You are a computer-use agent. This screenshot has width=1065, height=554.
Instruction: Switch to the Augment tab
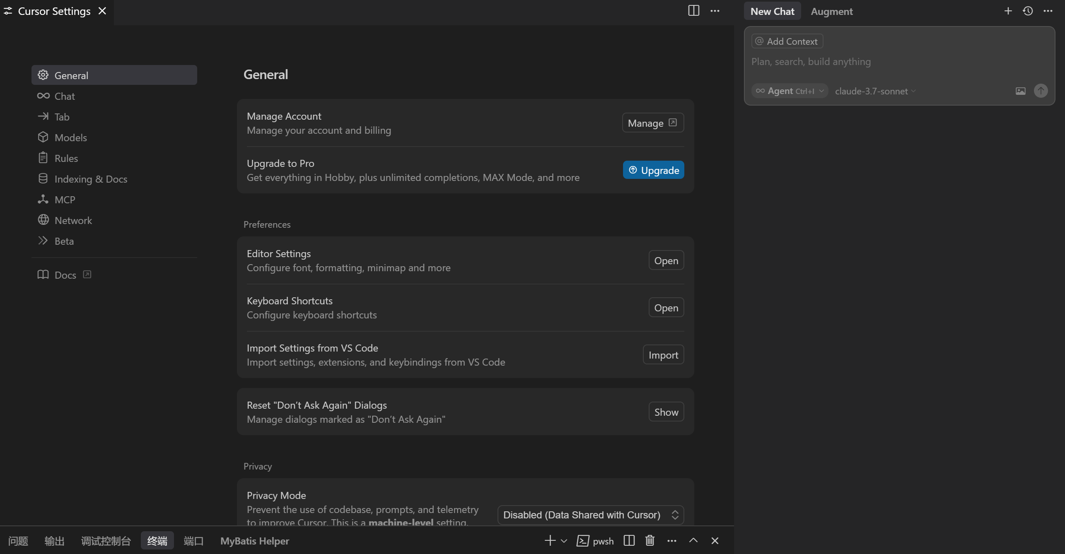tap(831, 11)
